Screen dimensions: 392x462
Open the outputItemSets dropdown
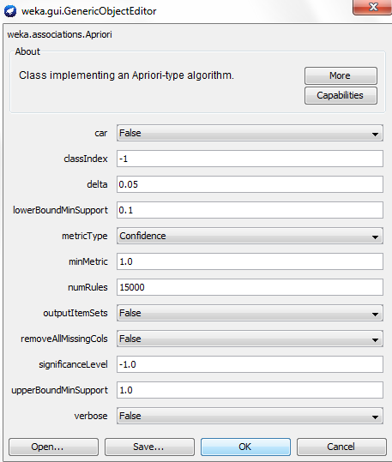point(250,313)
